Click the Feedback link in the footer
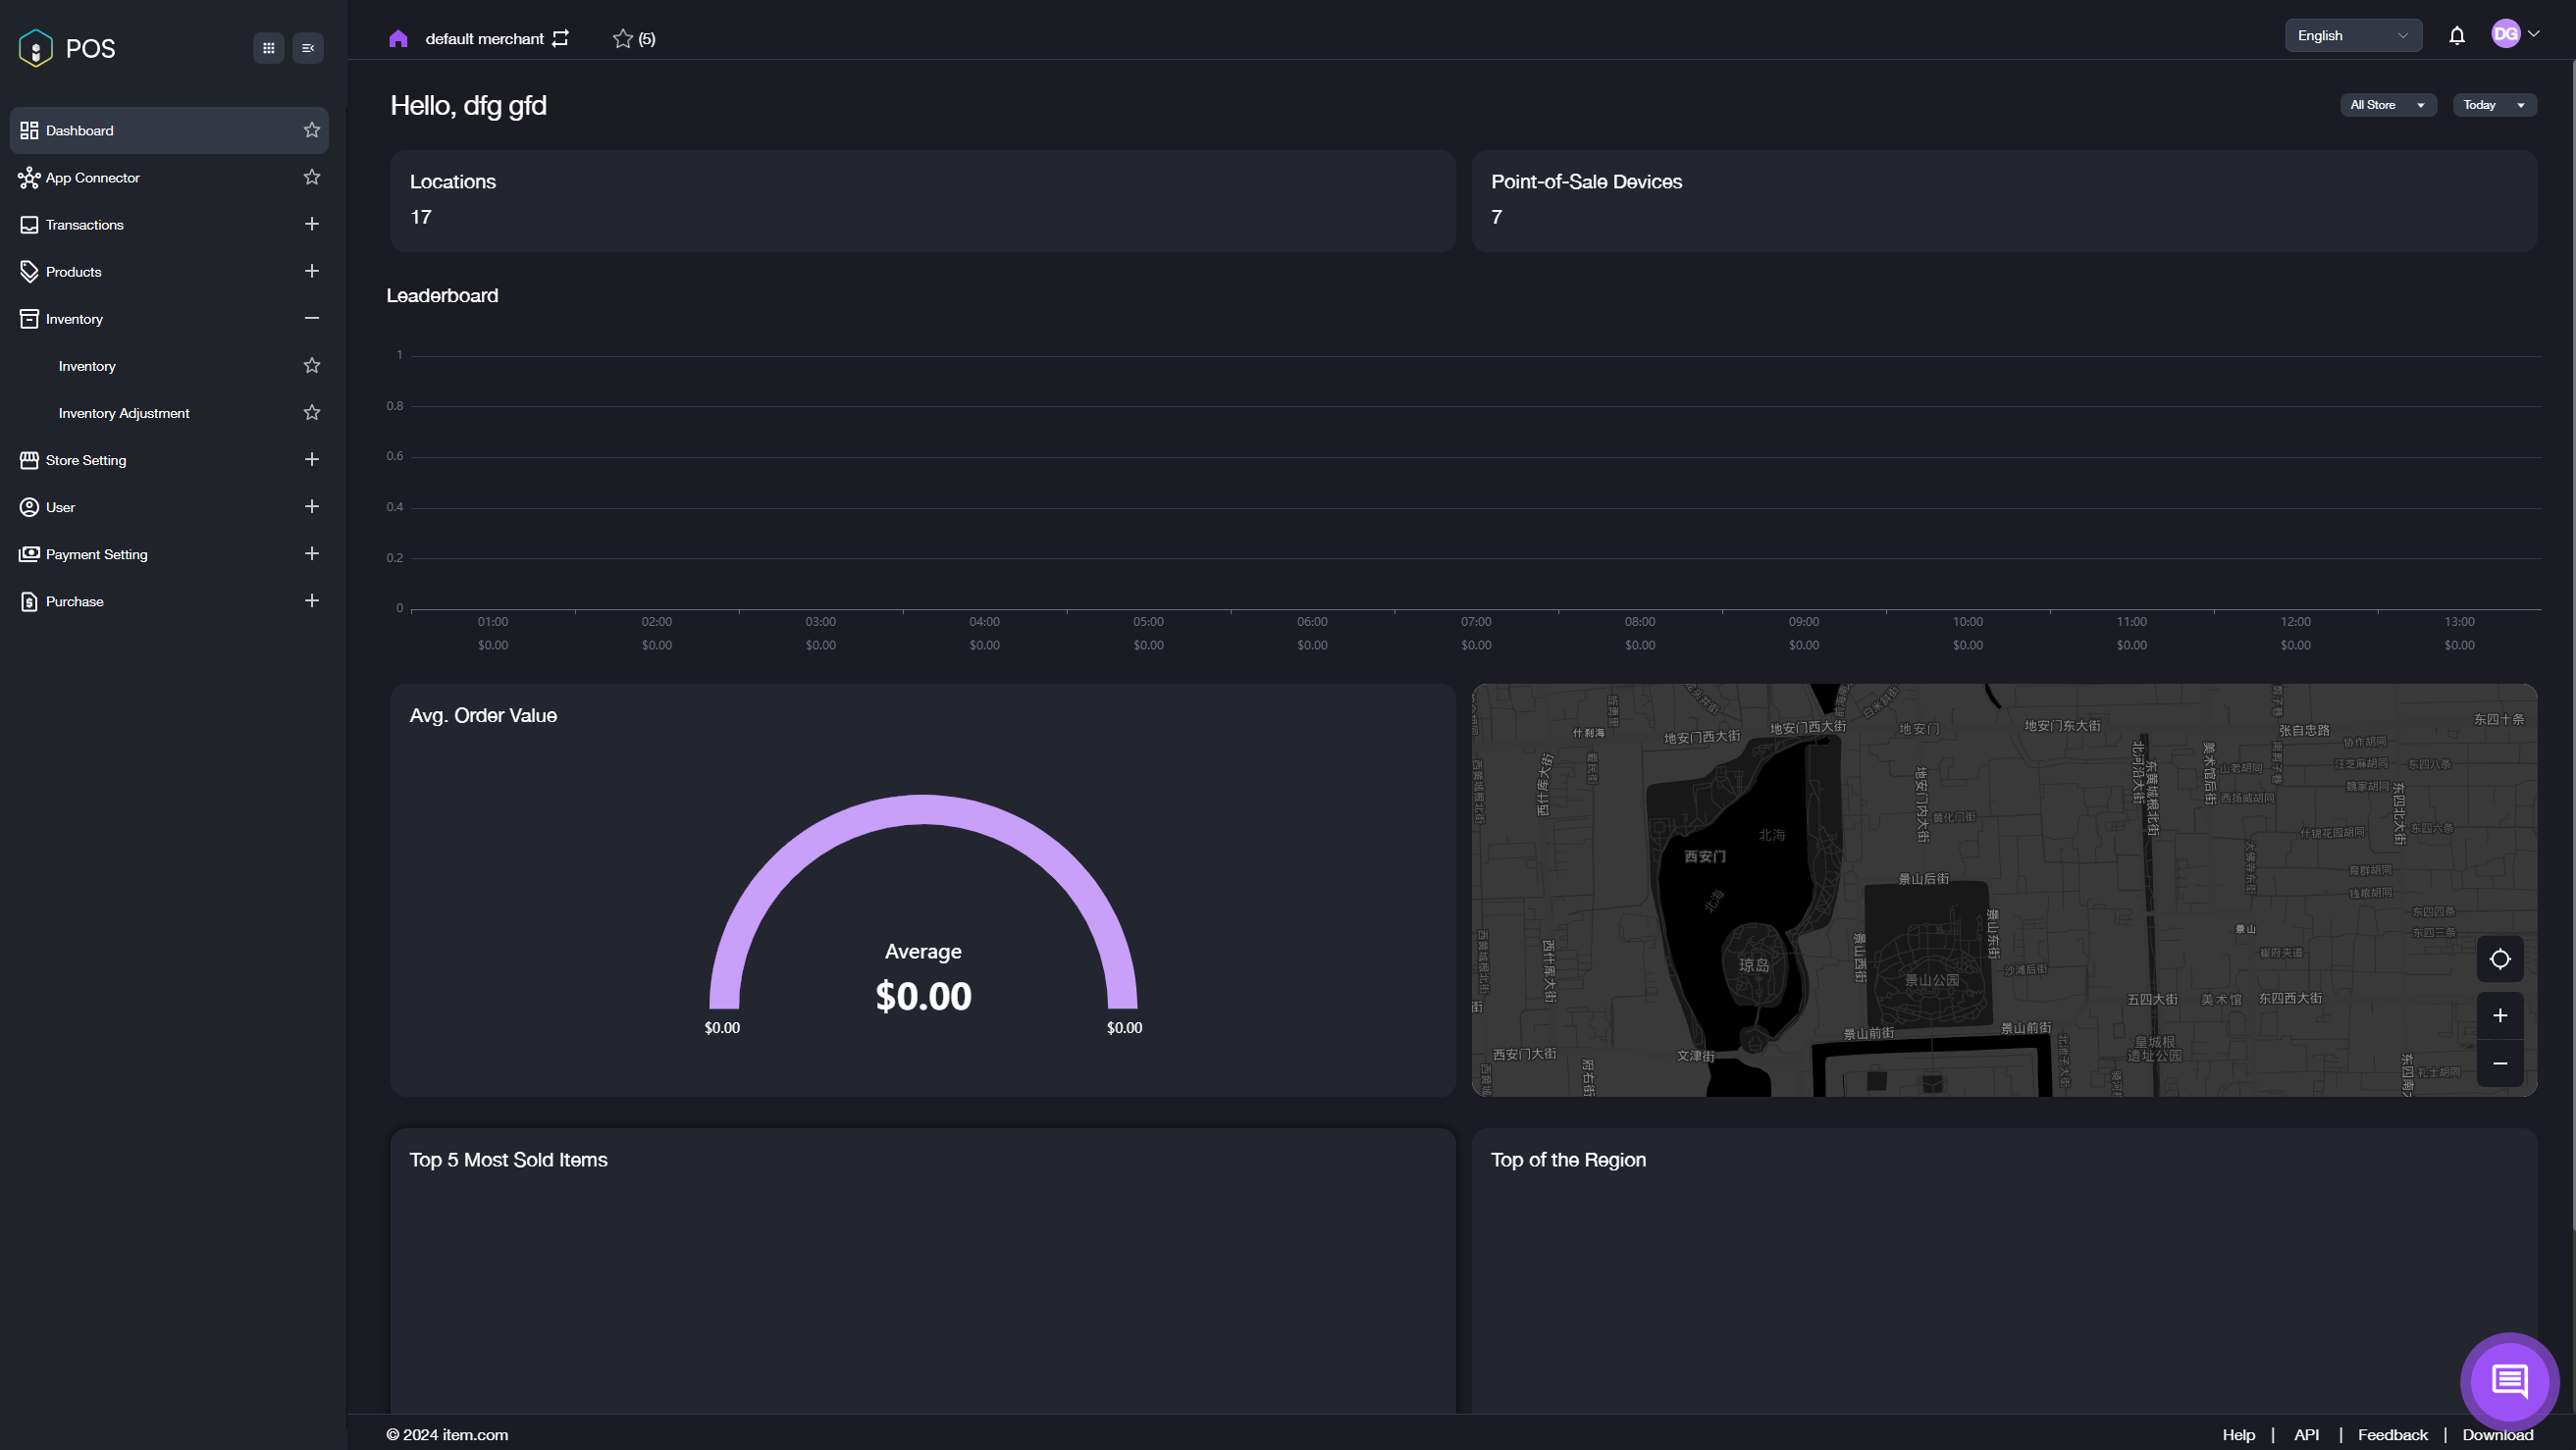 click(2392, 1435)
